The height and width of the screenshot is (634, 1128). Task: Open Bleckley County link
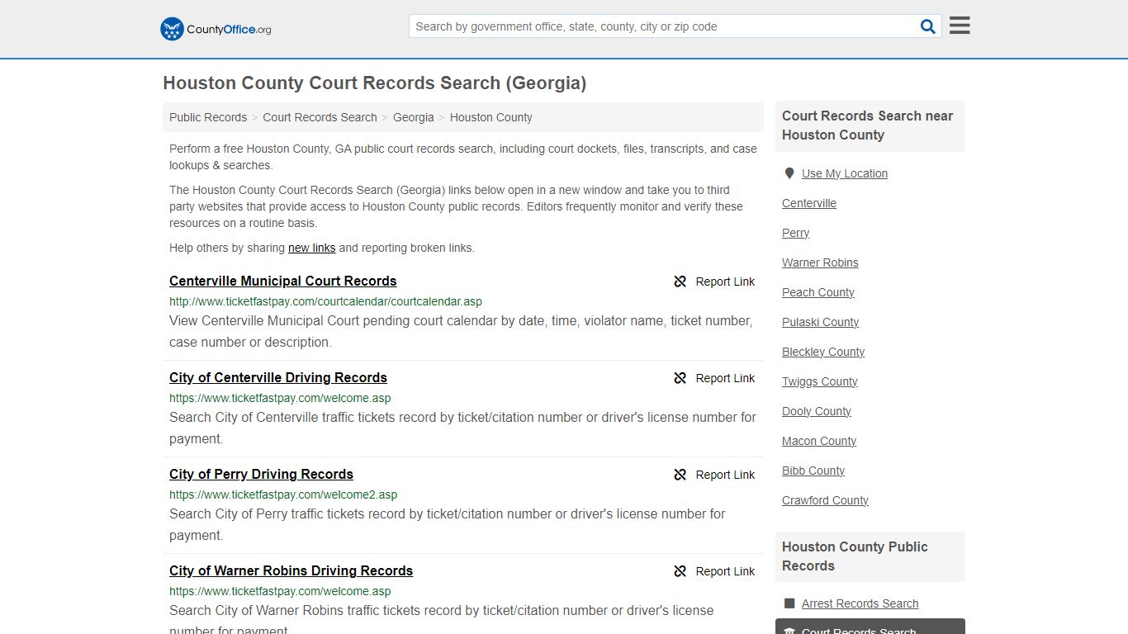[x=823, y=352]
